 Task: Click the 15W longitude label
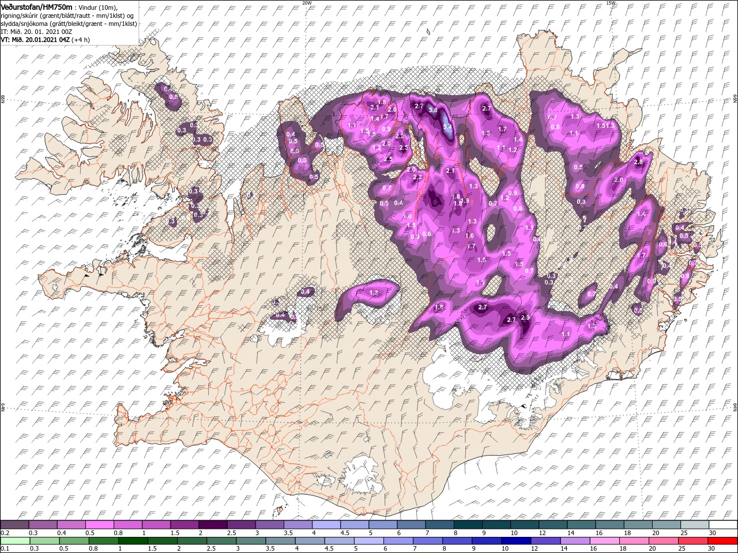[611, 3]
